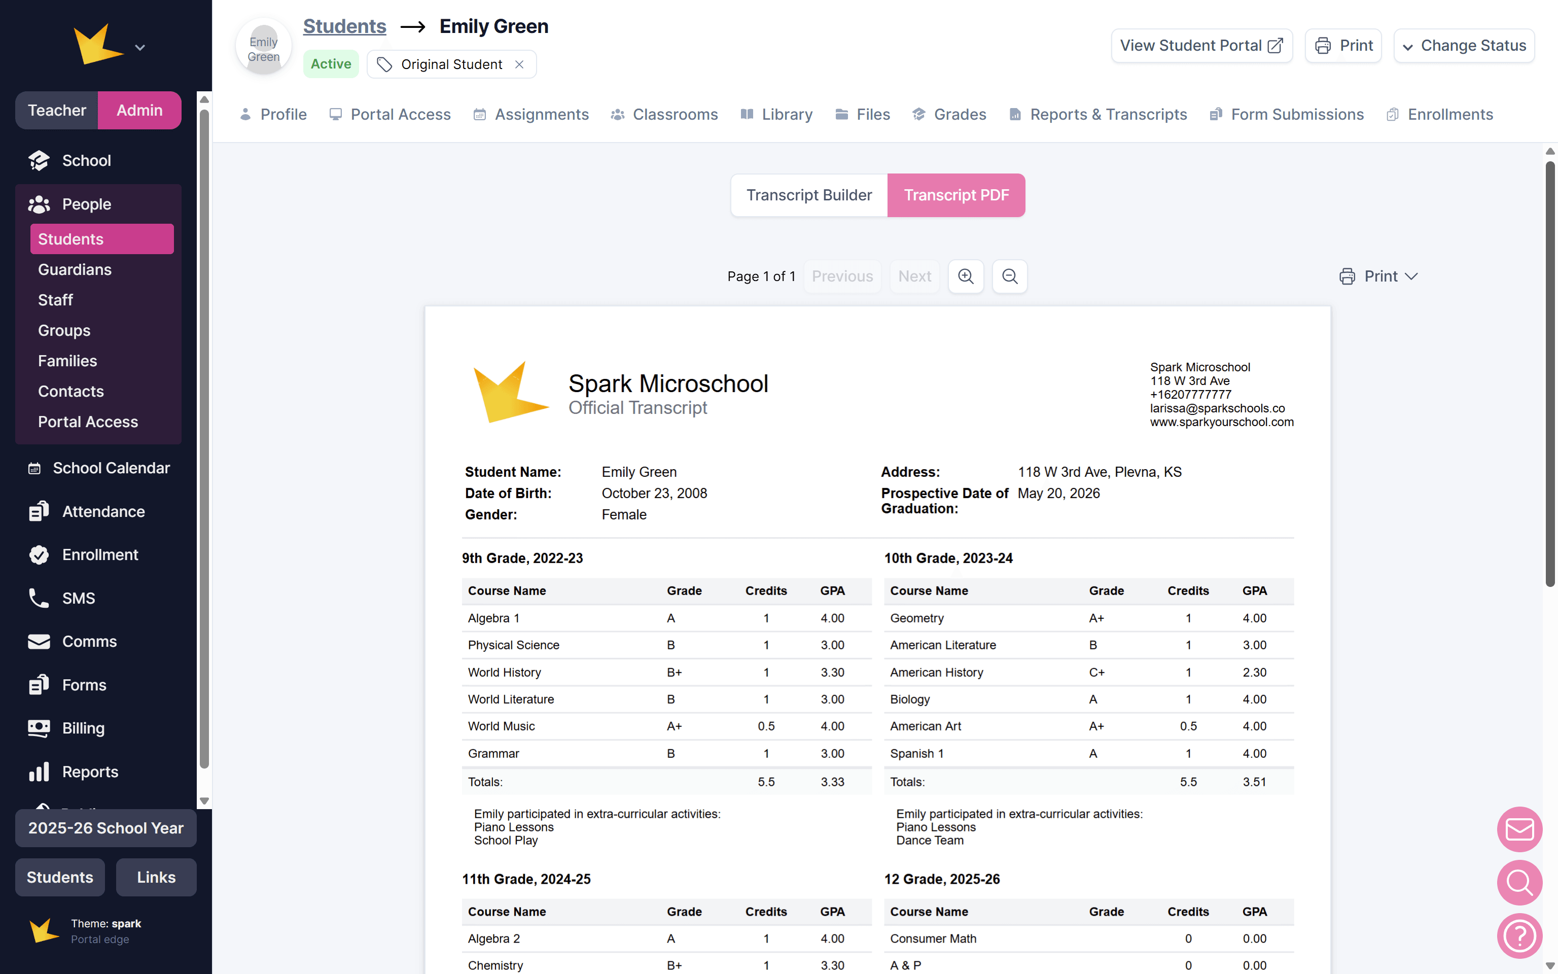Open the pink help question icon

pyautogui.click(x=1519, y=935)
